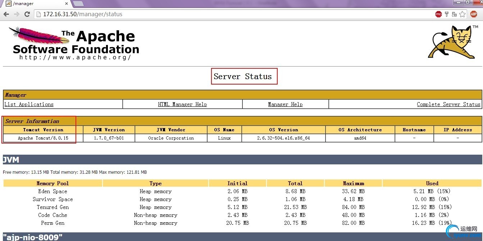Open the ABP Adblock Plus extension icon
The height and width of the screenshot is (241, 483).
(x=474, y=14)
